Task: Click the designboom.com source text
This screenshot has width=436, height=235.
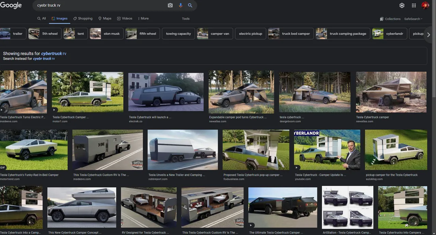Action: [290, 121]
